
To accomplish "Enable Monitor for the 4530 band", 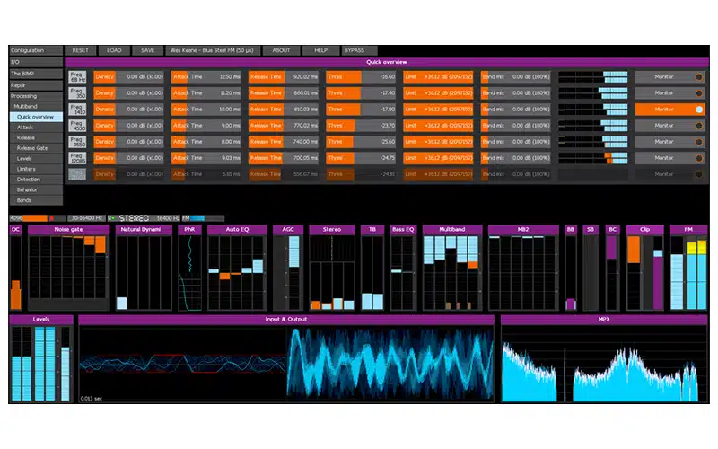I will (x=670, y=126).
